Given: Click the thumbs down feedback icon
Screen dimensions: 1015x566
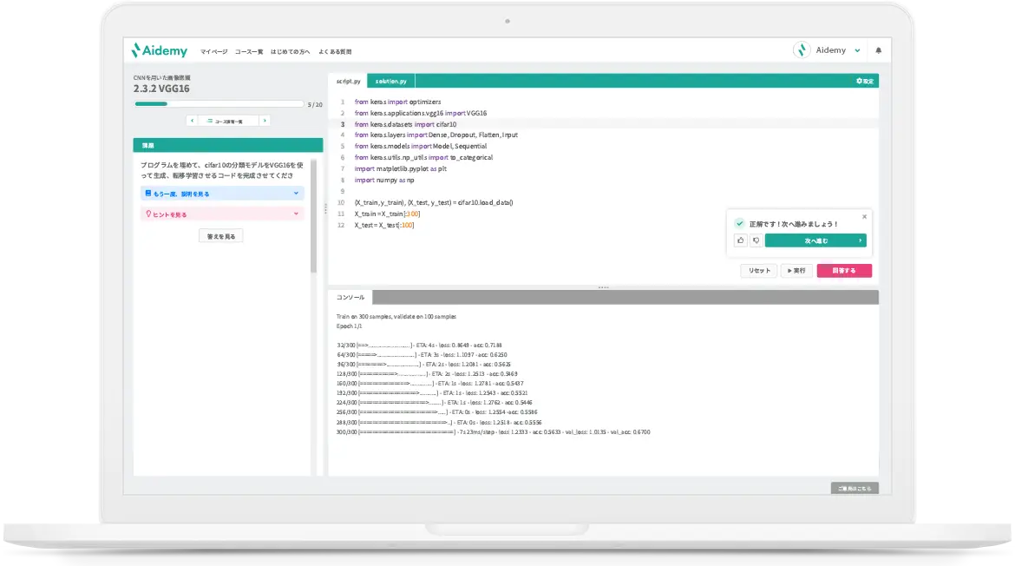Looking at the screenshot, I should click(756, 240).
